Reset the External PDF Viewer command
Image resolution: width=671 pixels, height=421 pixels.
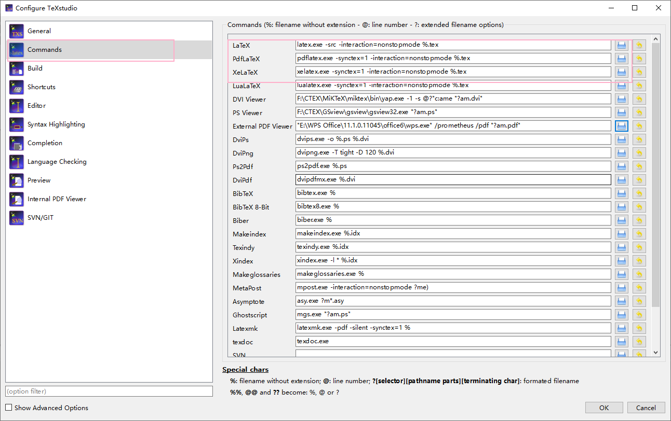pos(639,126)
